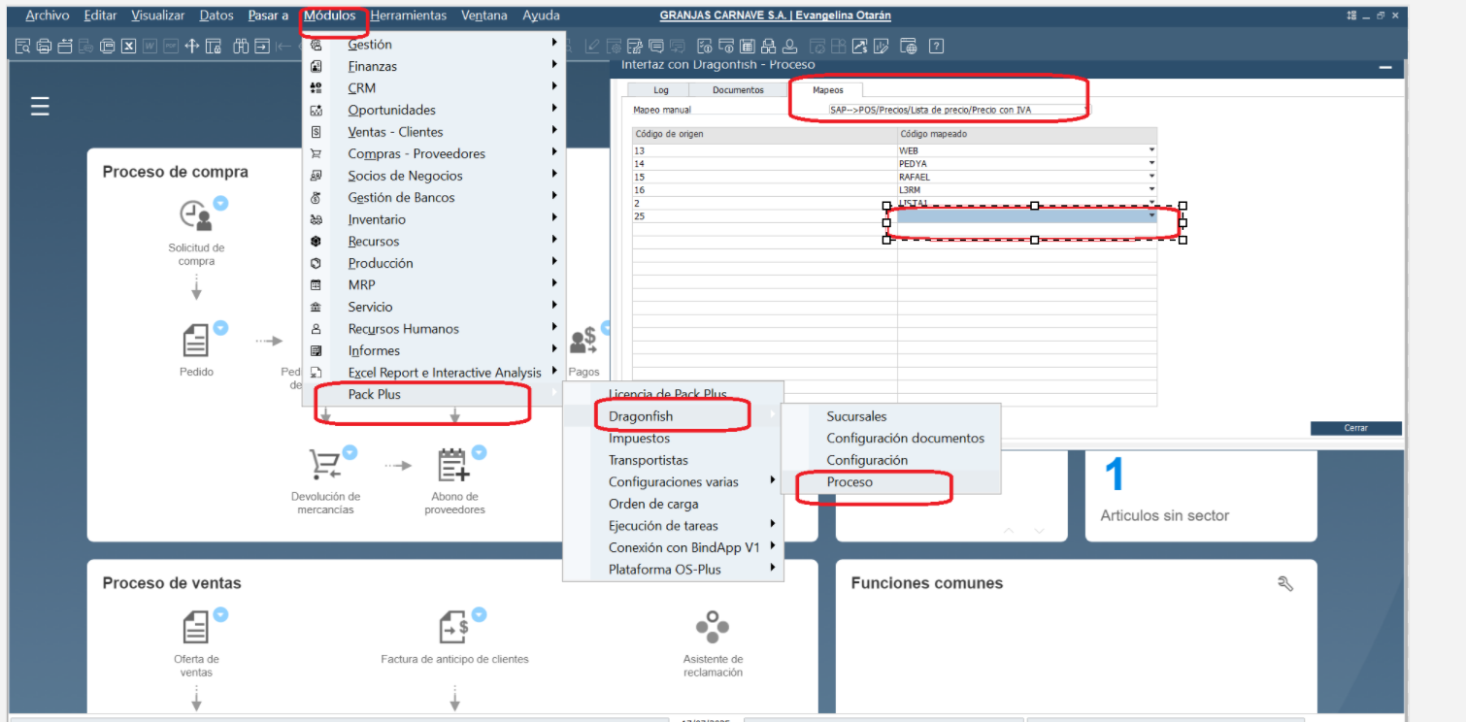The height and width of the screenshot is (722, 1466).
Task: Open the dropdown arrow on the RAFAEL row
Action: click(1151, 177)
